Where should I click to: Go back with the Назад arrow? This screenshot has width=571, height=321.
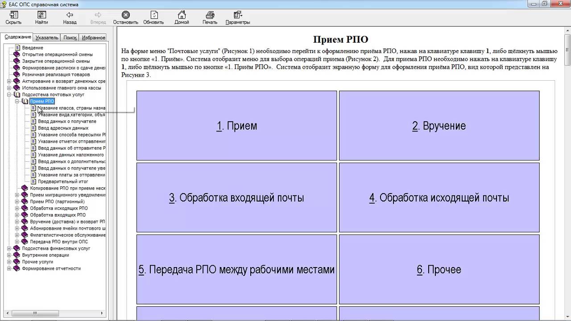(x=70, y=15)
